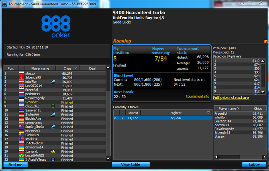269x171 pixels.
Task: Select staszor in table players list
Action: (x=240, y=137)
